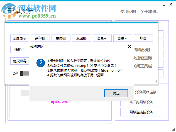Click 返回键 button

(x=82, y=38)
